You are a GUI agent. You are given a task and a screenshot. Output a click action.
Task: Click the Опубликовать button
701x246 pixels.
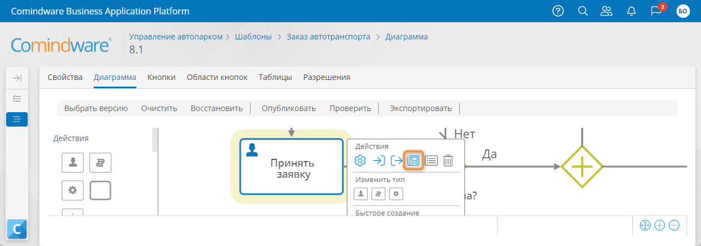pyautogui.click(x=289, y=108)
